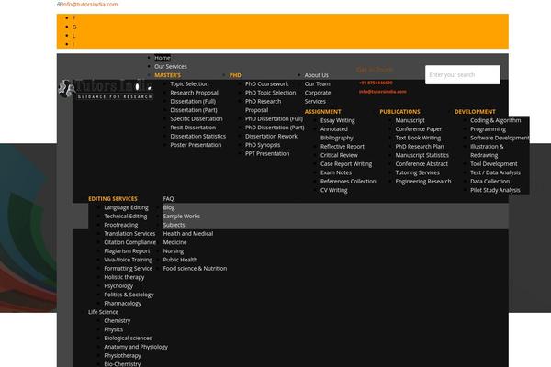
Task: Open Engineering Research link
Action: point(423,182)
